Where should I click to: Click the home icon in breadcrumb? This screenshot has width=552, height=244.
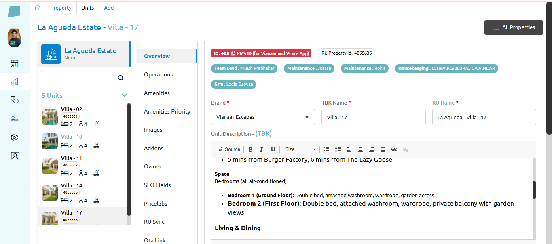click(38, 8)
